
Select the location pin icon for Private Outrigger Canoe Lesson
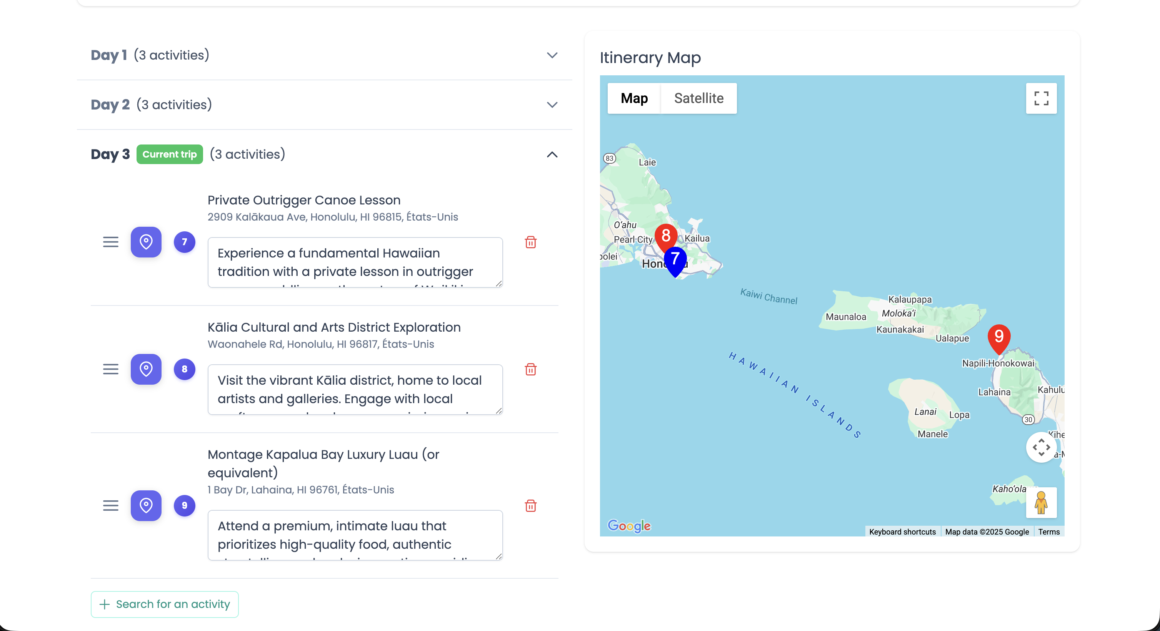pos(145,242)
